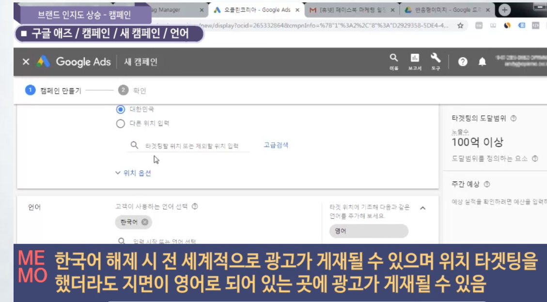Viewport: 547px width, 302px height.
Task: Click help icon next to 언어 선택
Action: pyautogui.click(x=195, y=206)
